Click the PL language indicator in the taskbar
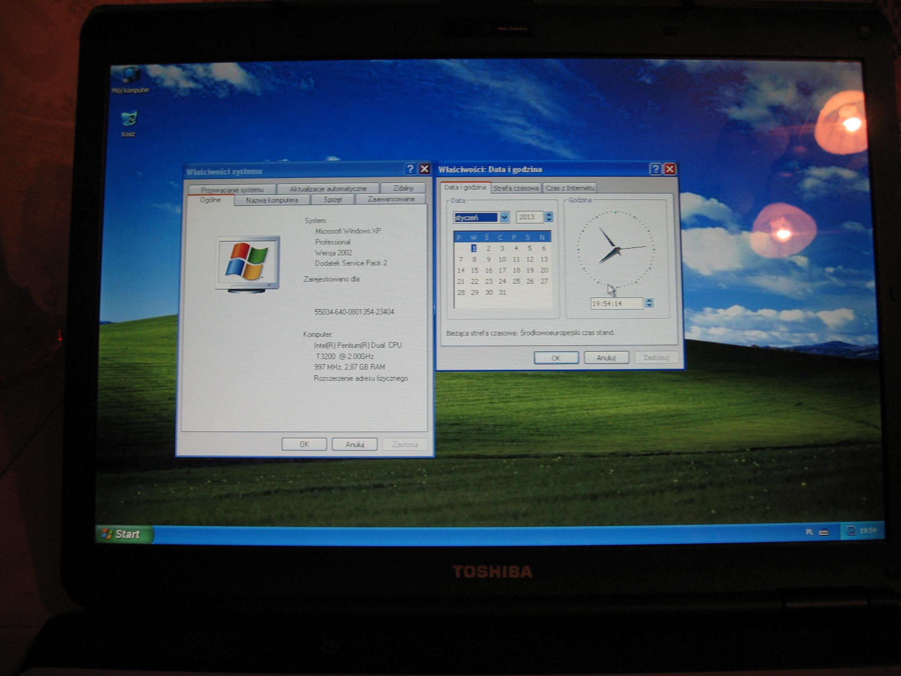The width and height of the screenshot is (901, 676). 809,532
